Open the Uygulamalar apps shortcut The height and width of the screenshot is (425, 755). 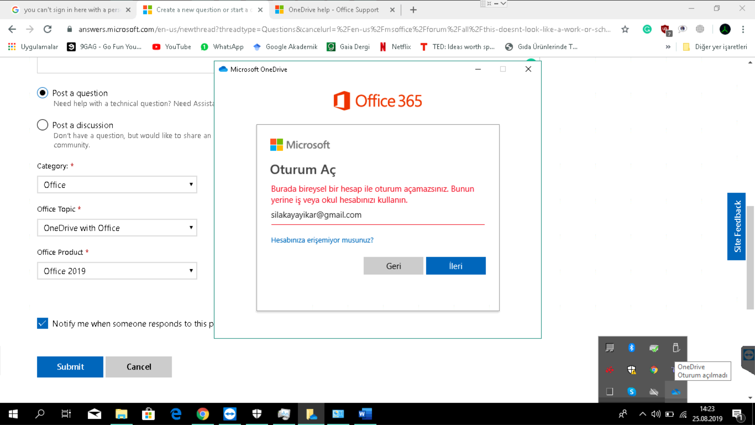(x=33, y=47)
